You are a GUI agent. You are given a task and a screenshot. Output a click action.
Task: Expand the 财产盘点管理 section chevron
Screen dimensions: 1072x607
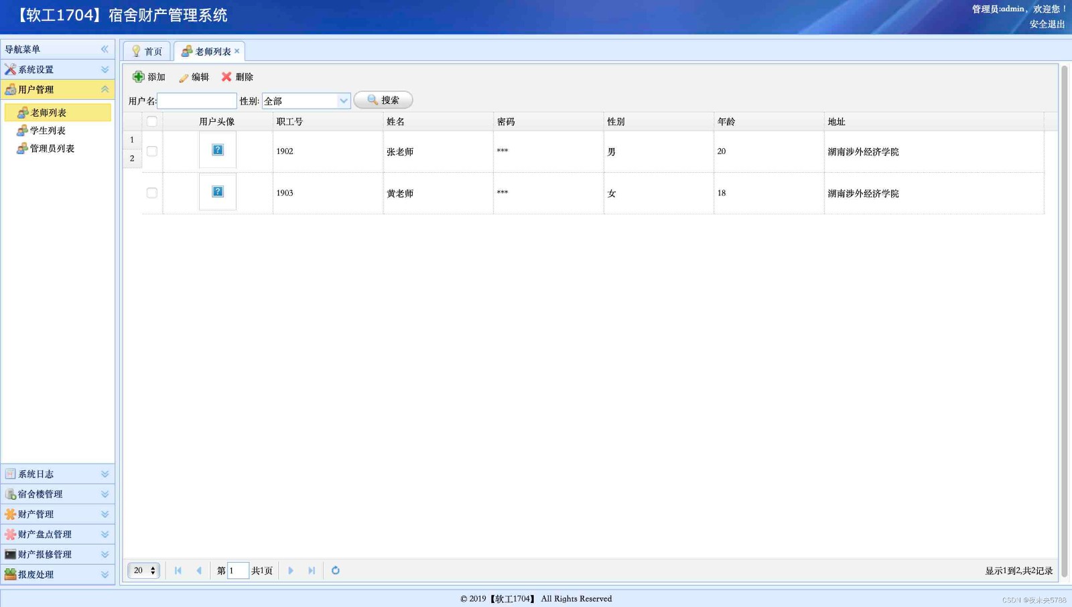point(105,535)
